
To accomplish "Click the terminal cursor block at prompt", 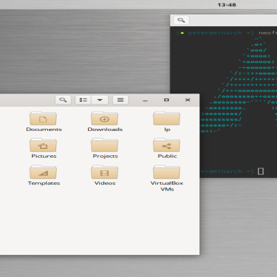I will click(260, 171).
